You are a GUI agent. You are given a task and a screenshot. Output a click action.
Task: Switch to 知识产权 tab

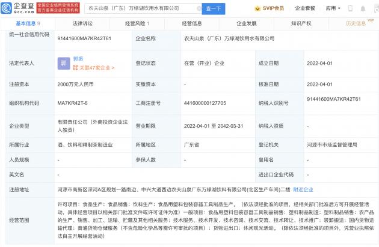point(301,23)
